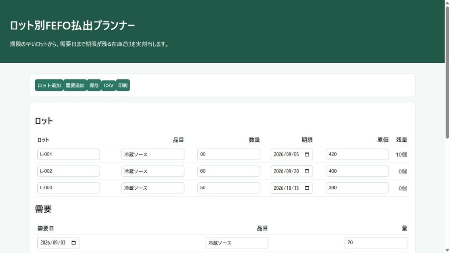Click the 需要日 column header
The width and height of the screenshot is (450, 253).
[46, 228]
